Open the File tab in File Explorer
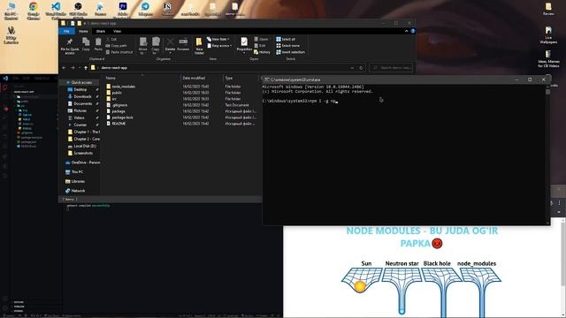 click(x=67, y=32)
